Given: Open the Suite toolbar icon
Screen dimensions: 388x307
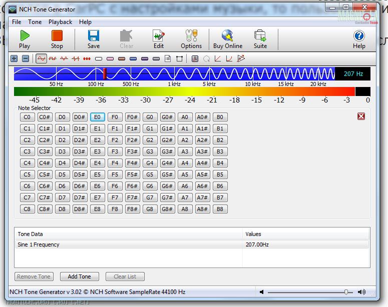Looking at the screenshot, I should (x=260, y=39).
